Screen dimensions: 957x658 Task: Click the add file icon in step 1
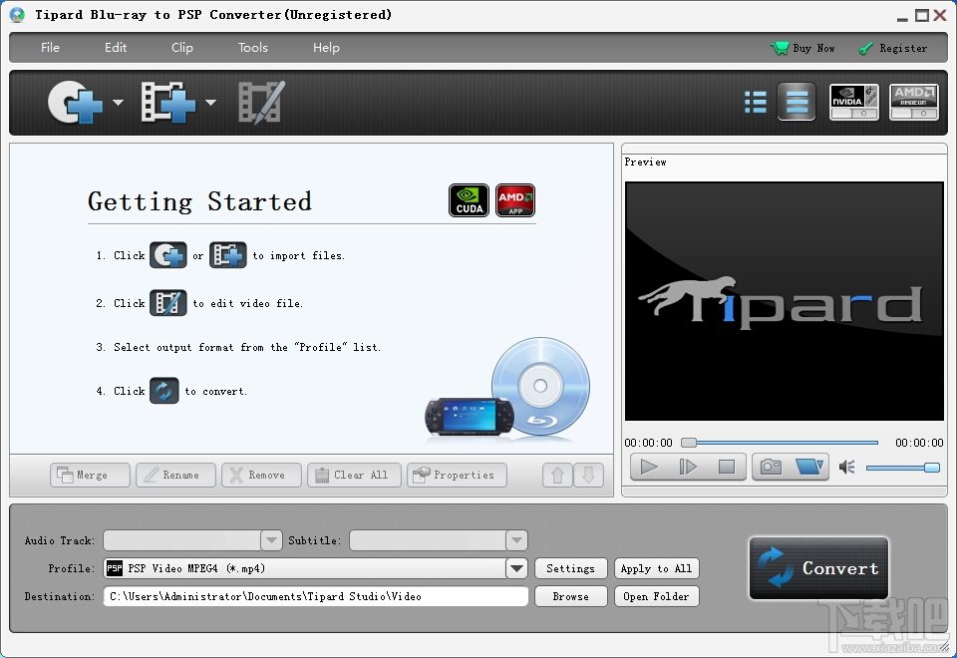tap(228, 255)
